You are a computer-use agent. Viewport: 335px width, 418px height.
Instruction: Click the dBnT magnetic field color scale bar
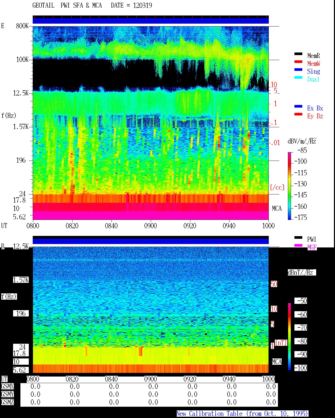[289, 337]
